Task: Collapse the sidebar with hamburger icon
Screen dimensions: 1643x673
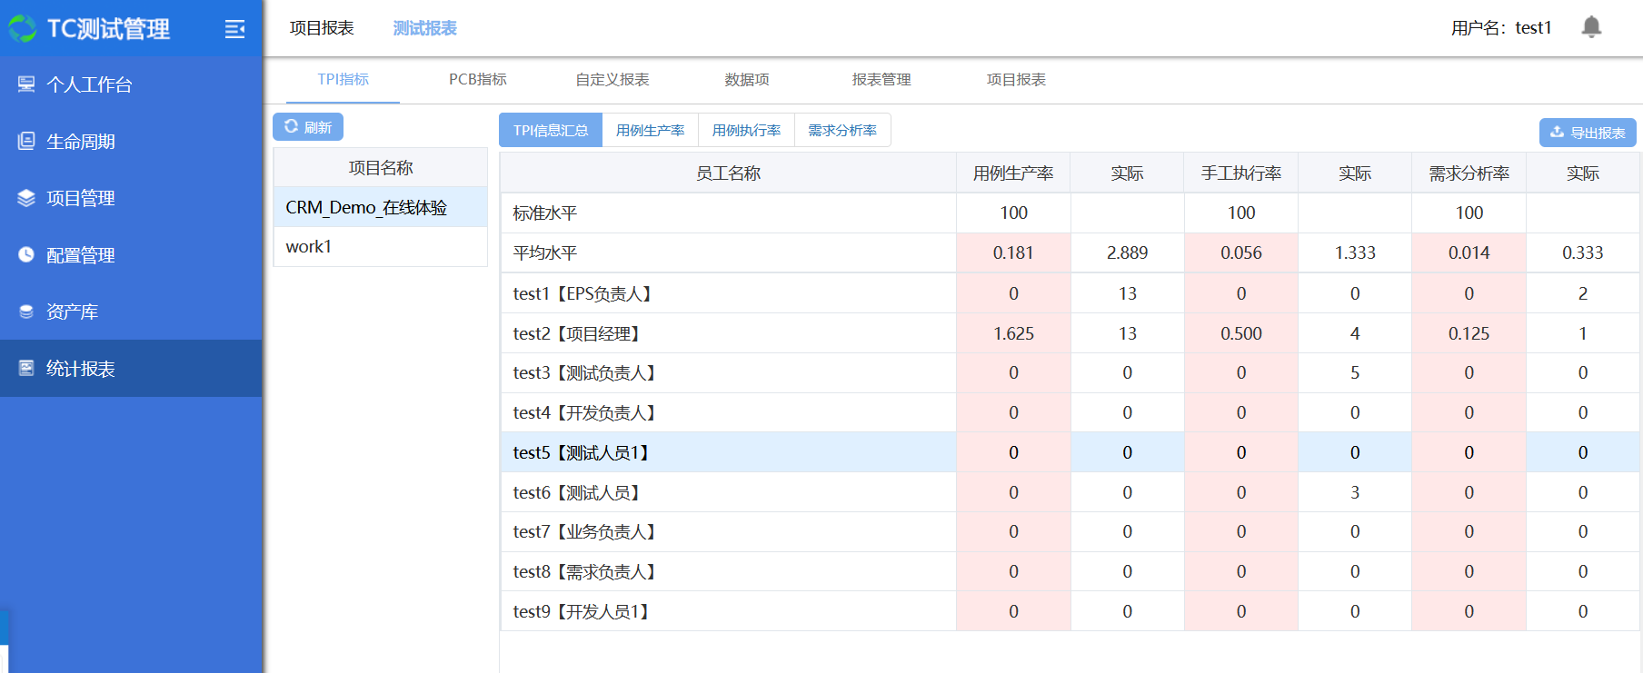Action: [234, 29]
